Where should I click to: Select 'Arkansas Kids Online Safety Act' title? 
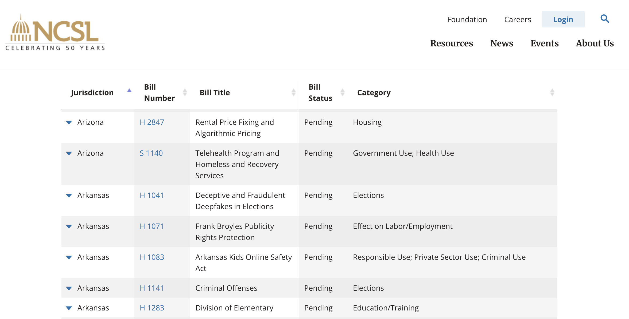(x=243, y=263)
